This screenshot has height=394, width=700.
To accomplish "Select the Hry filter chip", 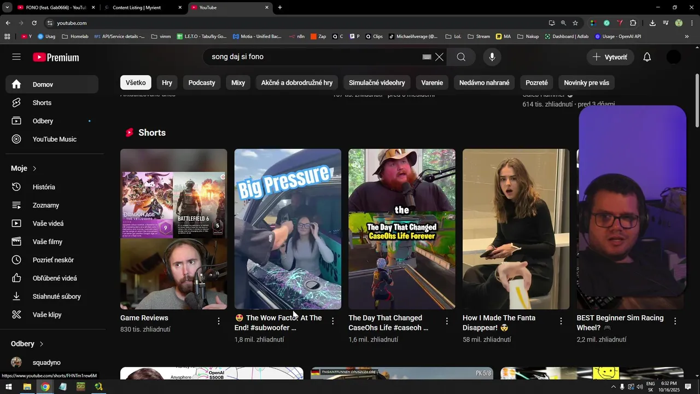I will (167, 83).
